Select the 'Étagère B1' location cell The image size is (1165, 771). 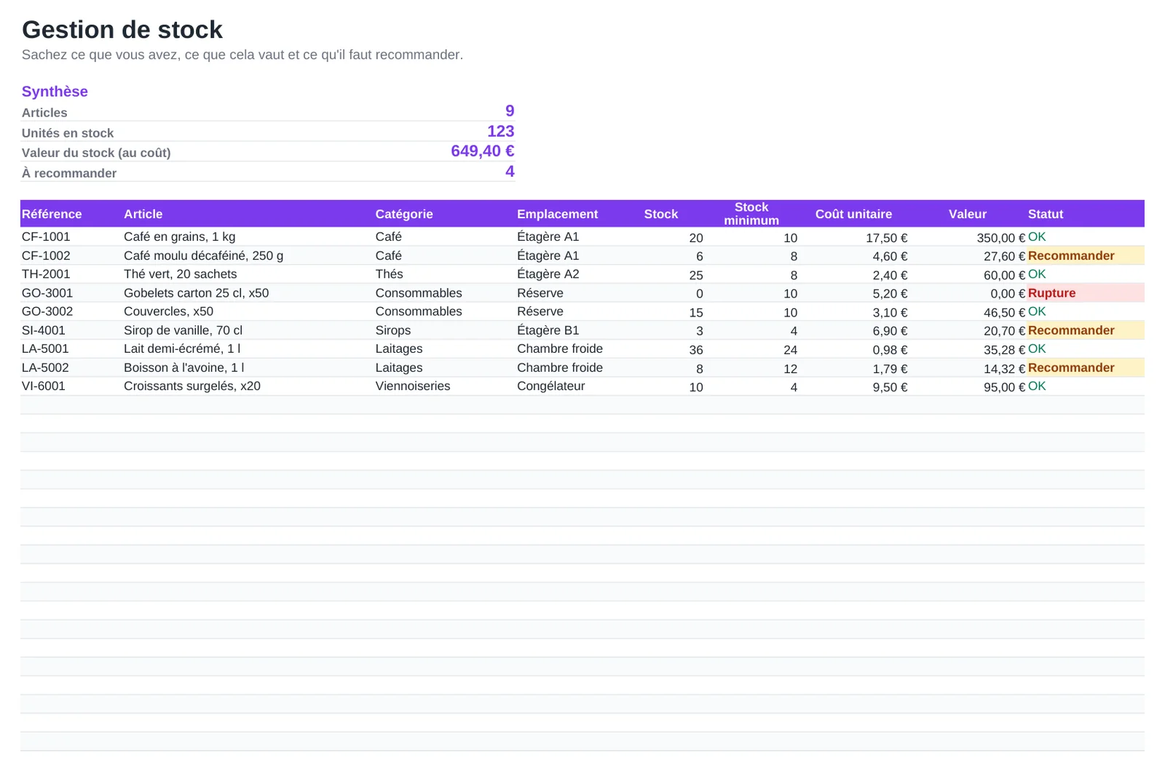pos(548,330)
